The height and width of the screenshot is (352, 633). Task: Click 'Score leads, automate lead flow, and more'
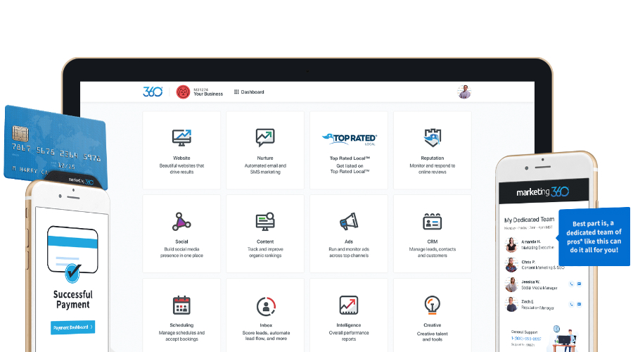click(x=266, y=336)
